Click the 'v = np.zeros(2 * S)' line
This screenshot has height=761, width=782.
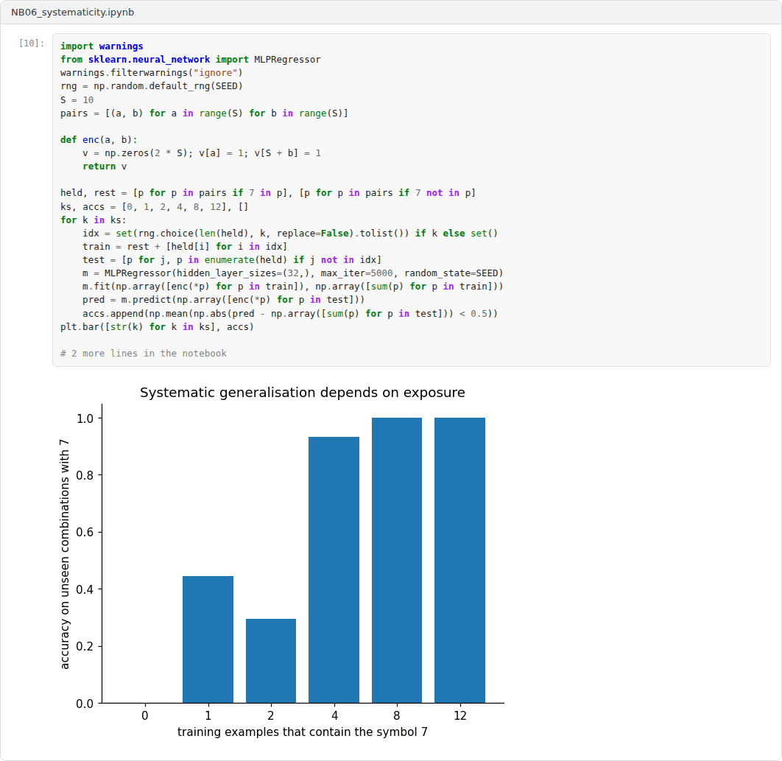pos(202,152)
